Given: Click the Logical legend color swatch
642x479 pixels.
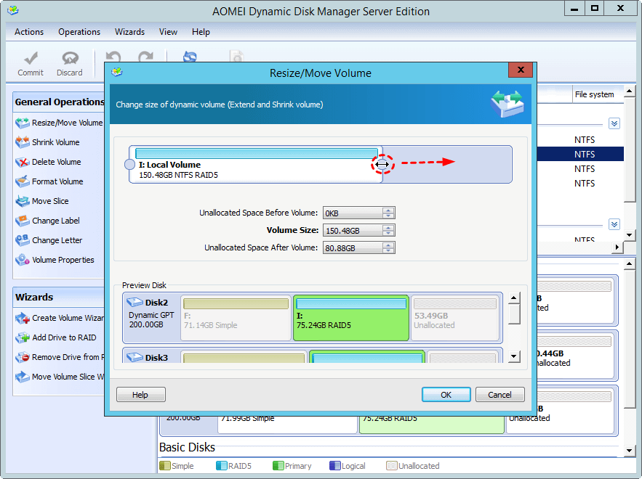Looking at the screenshot, I should point(335,466).
